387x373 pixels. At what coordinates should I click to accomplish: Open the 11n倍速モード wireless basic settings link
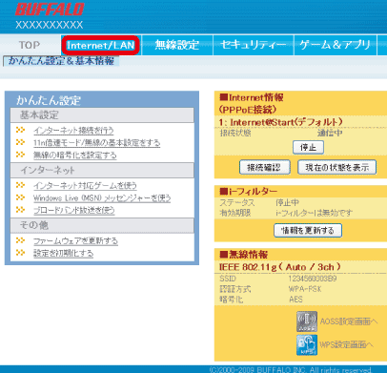click(96, 143)
